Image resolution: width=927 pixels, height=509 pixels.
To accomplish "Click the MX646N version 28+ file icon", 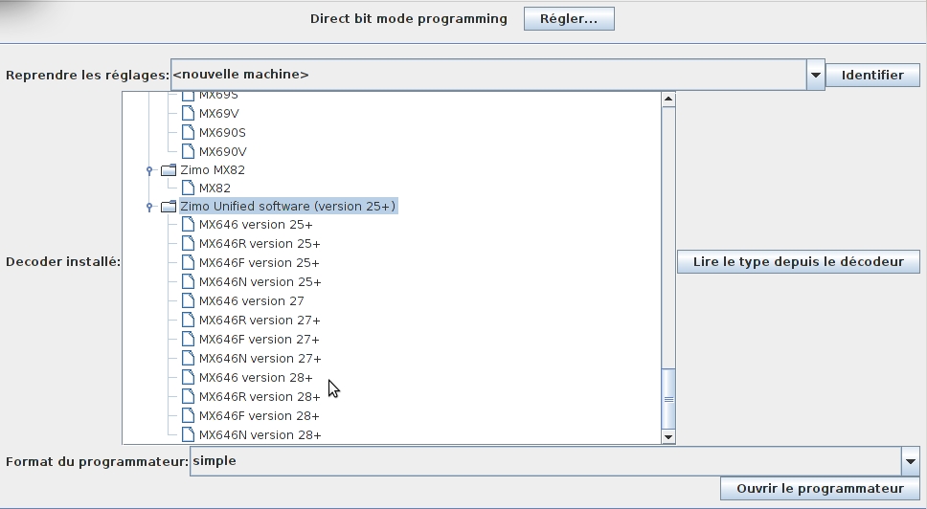I will [x=188, y=434].
